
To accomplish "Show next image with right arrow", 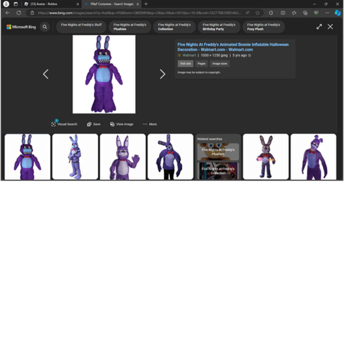I will tap(163, 74).
